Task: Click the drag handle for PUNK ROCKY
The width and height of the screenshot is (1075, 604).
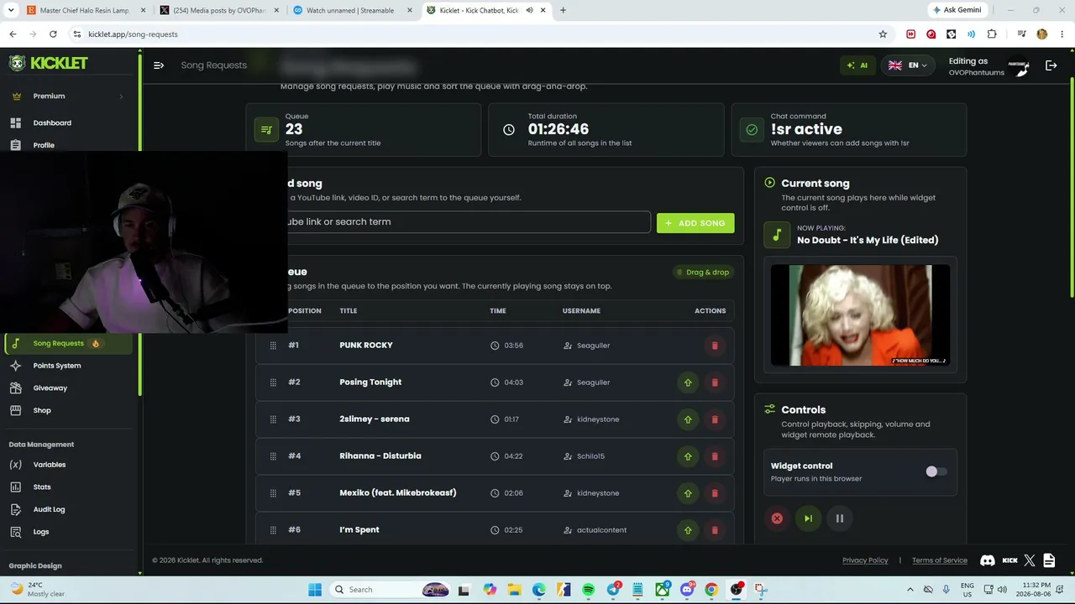Action: click(x=273, y=346)
